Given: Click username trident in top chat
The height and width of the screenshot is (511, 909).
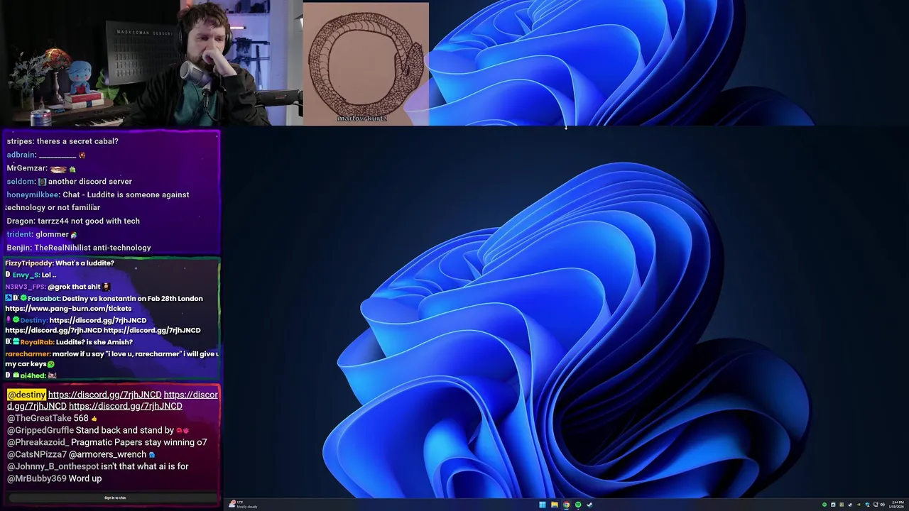Looking at the screenshot, I should 20,234.
